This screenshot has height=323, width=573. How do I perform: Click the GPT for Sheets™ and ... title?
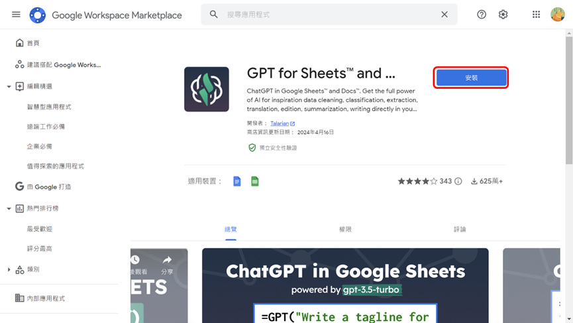(x=321, y=73)
